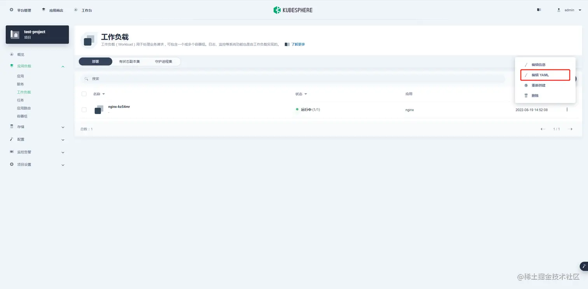Open the admin account dropdown arrow
588x289 pixels.
click(x=580, y=10)
